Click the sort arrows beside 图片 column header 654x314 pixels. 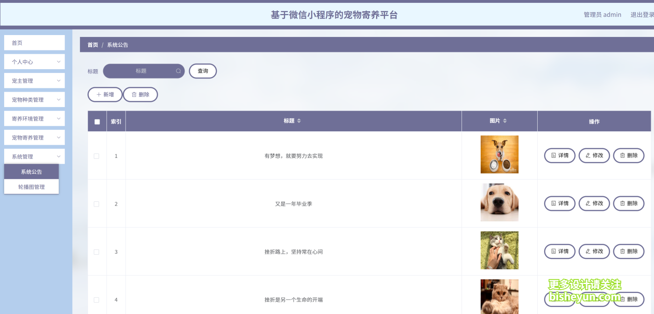point(505,121)
